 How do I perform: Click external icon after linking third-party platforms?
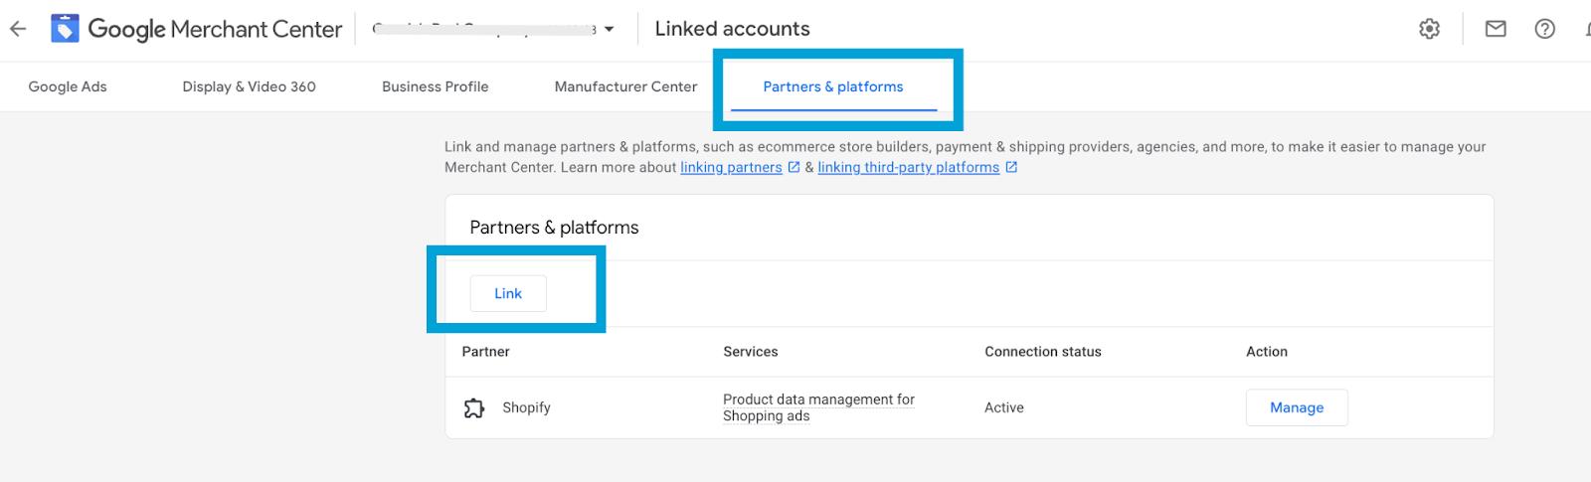(x=1011, y=167)
